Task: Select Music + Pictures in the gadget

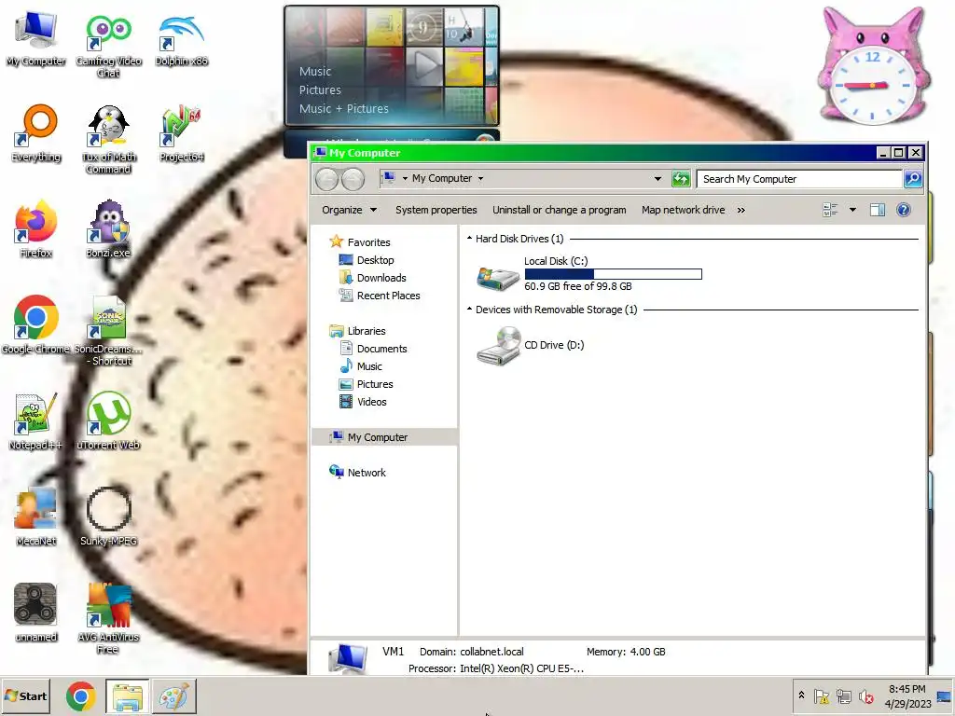Action: 343,109
